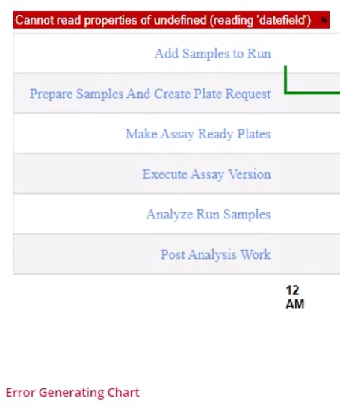This screenshot has height=410, width=340.
Task: Click the Error Generating Chart message
Action: 72,393
